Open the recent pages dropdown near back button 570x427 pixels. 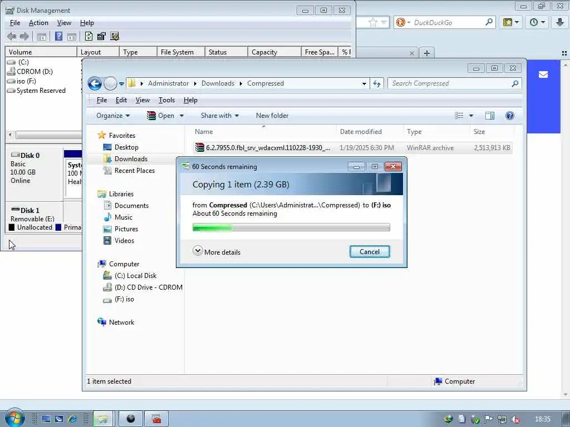click(x=121, y=84)
